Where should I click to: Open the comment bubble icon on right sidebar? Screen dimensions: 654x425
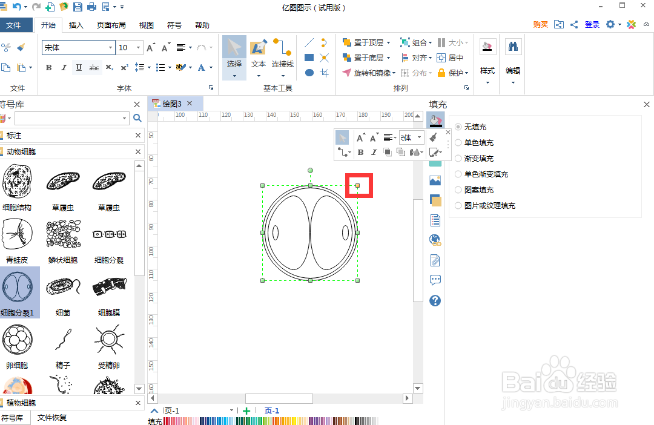435,280
